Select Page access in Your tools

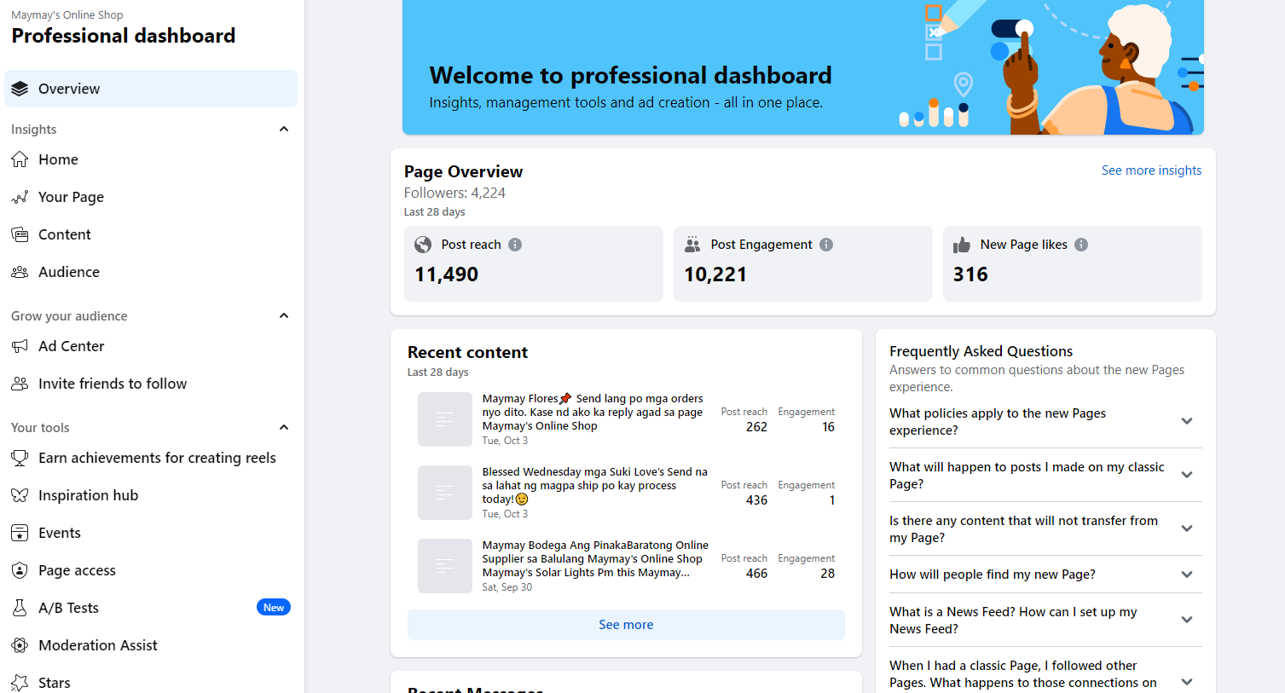click(x=77, y=570)
